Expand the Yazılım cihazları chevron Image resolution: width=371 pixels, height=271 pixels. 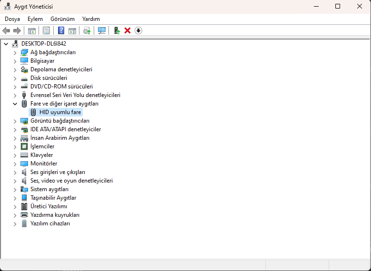(15, 223)
